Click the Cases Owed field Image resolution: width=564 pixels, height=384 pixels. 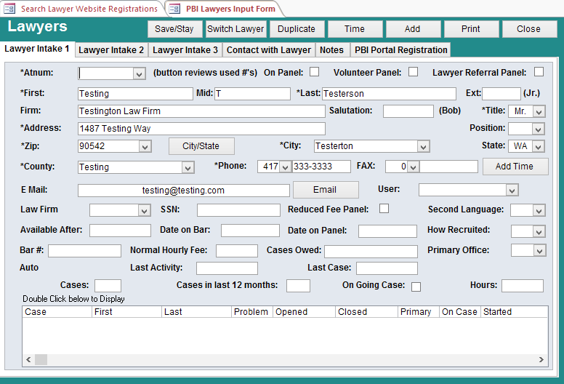pos(371,252)
